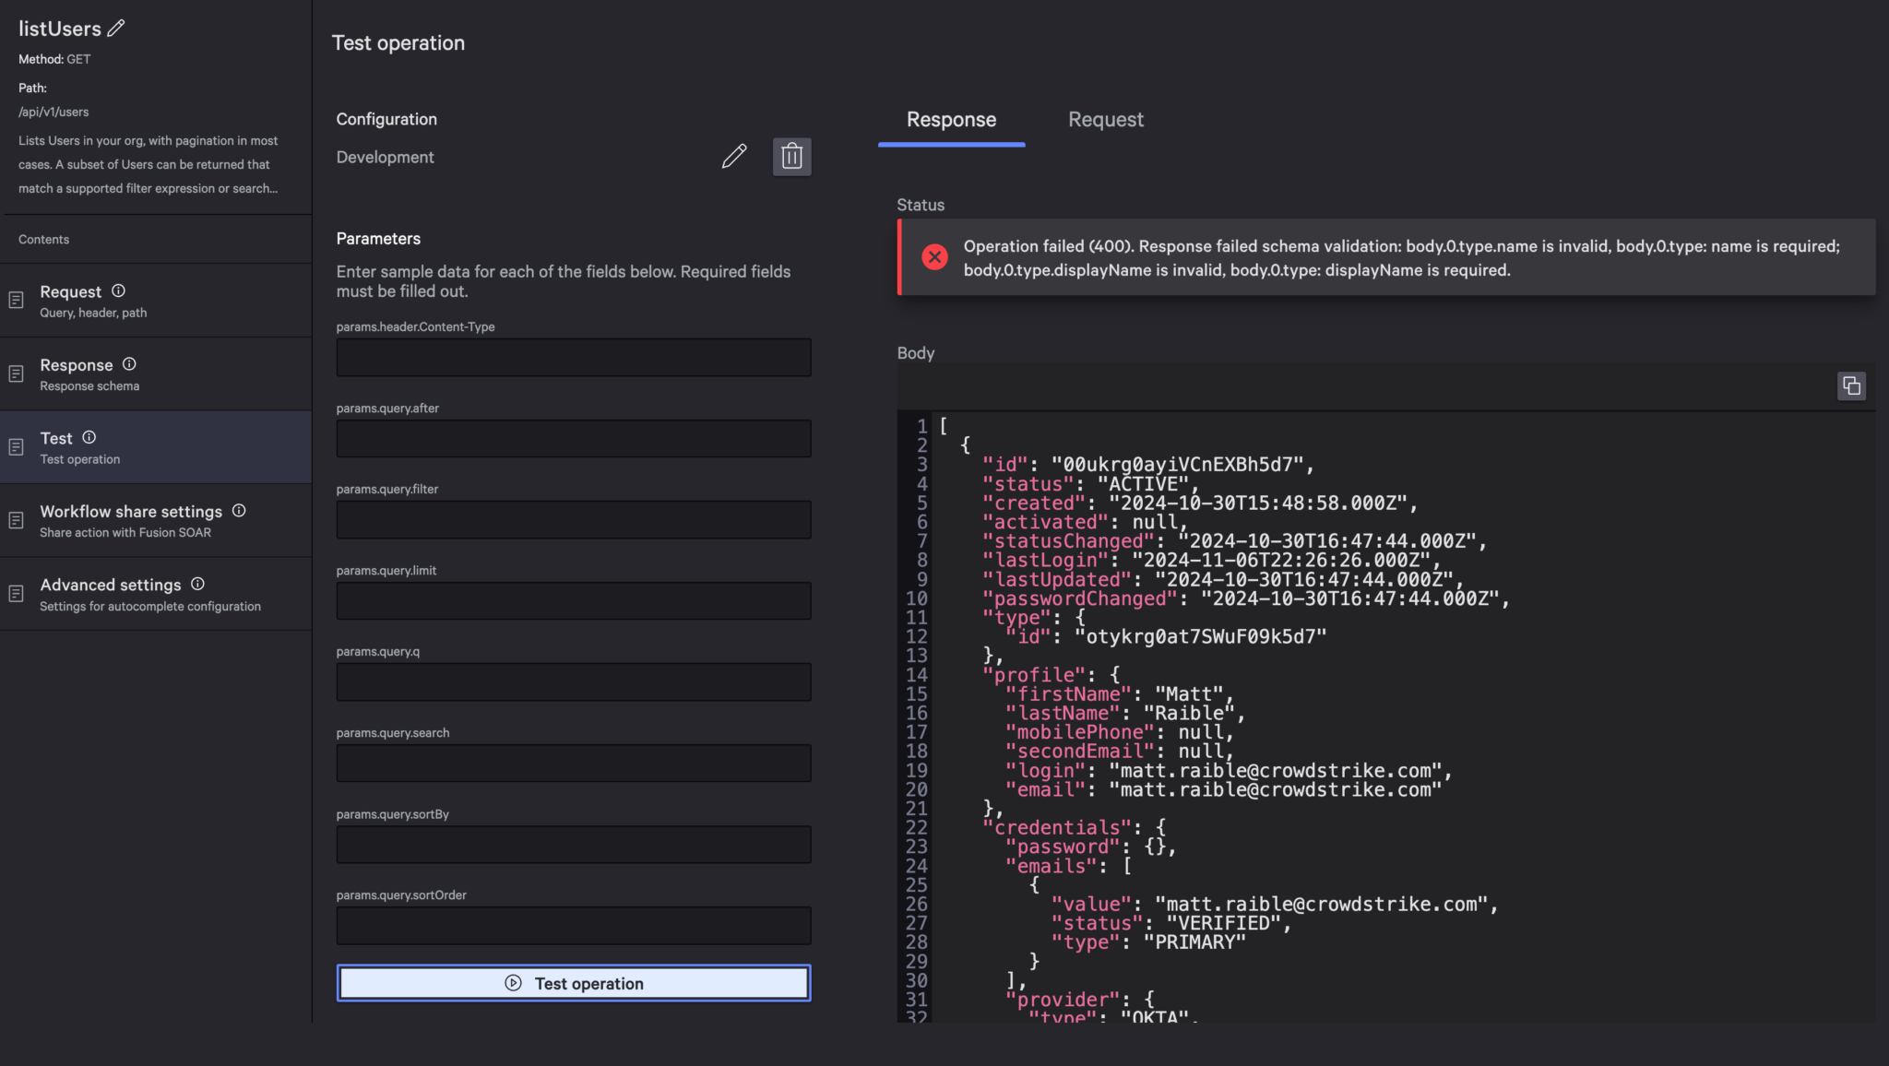
Task: Click the params.query.filter input field
Action: (574, 520)
